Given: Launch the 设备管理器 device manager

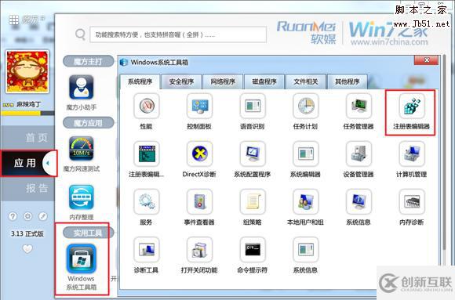Looking at the screenshot, I should pyautogui.click(x=359, y=154).
